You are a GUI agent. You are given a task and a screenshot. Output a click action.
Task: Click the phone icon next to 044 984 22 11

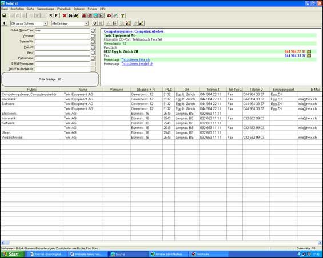[309, 51]
